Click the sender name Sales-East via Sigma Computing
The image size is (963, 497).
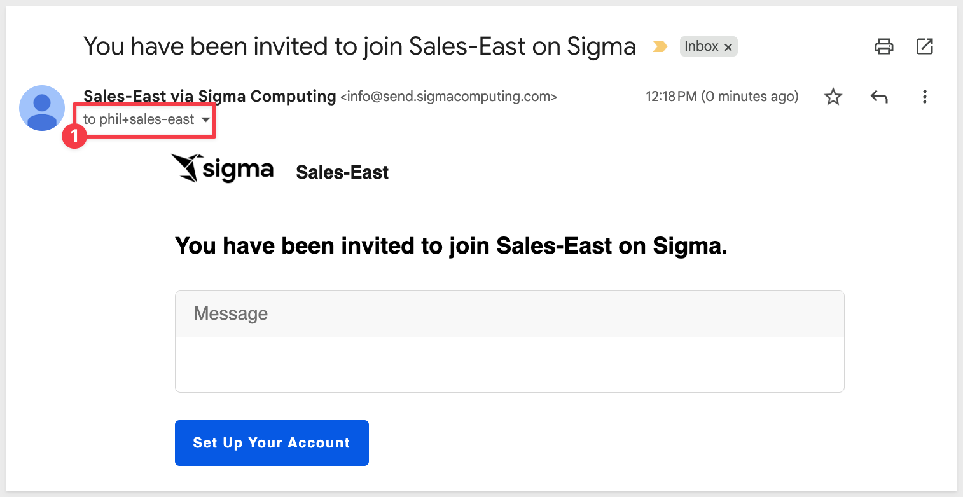click(210, 97)
